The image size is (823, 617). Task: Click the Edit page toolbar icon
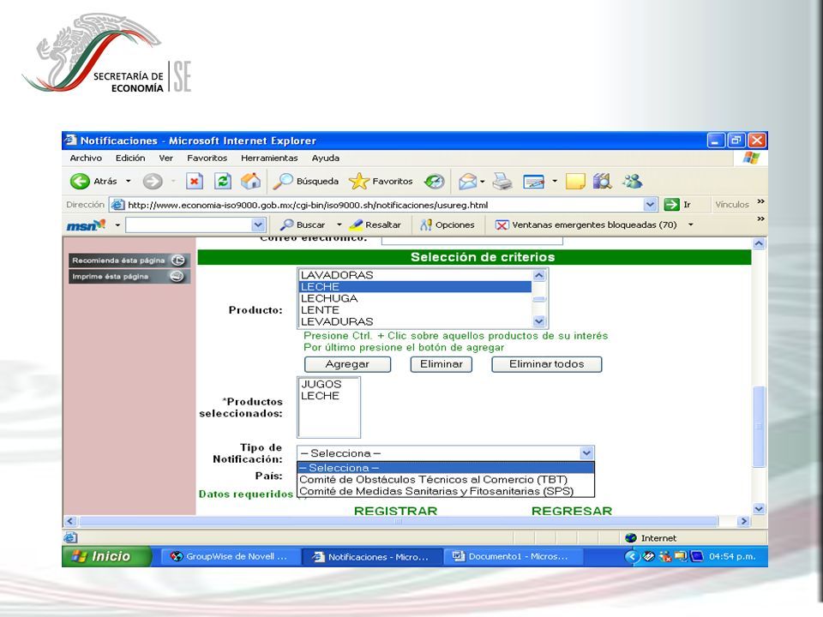534,182
